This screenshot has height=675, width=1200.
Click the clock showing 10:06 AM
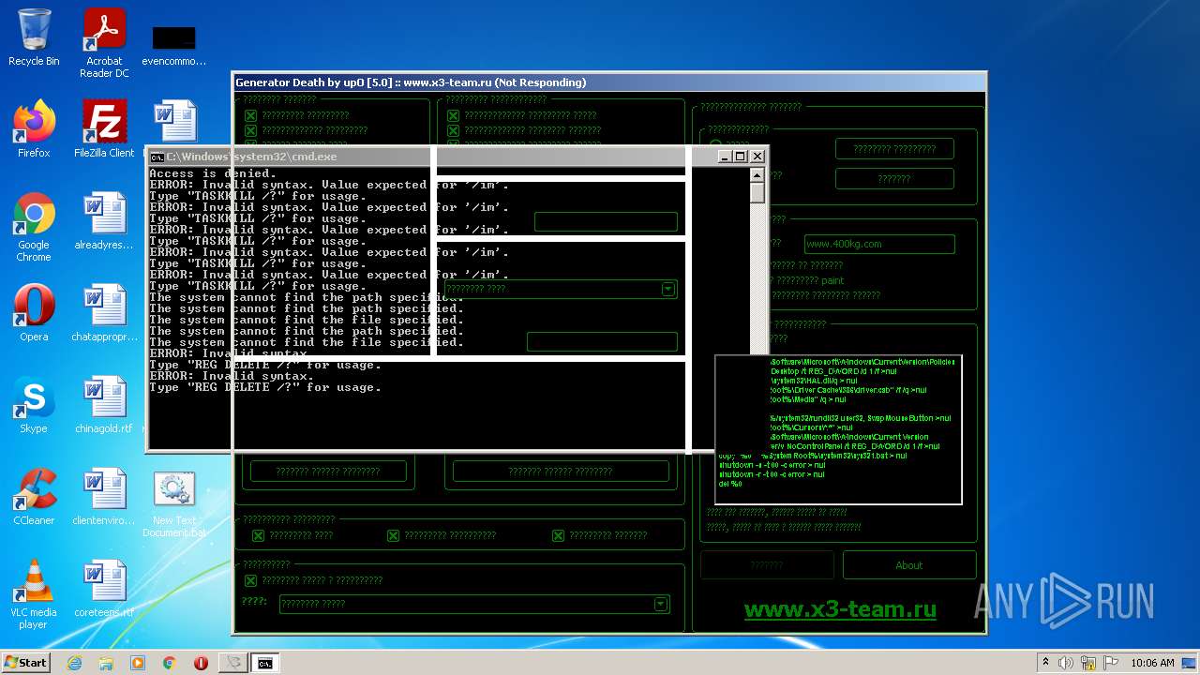1152,663
